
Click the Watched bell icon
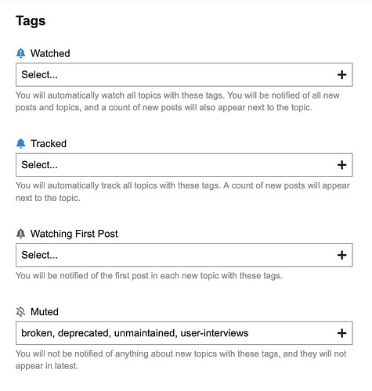click(x=20, y=53)
